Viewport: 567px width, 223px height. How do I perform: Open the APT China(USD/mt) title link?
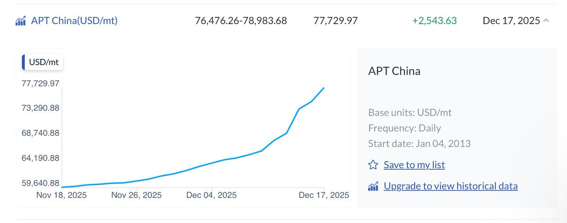pos(74,21)
